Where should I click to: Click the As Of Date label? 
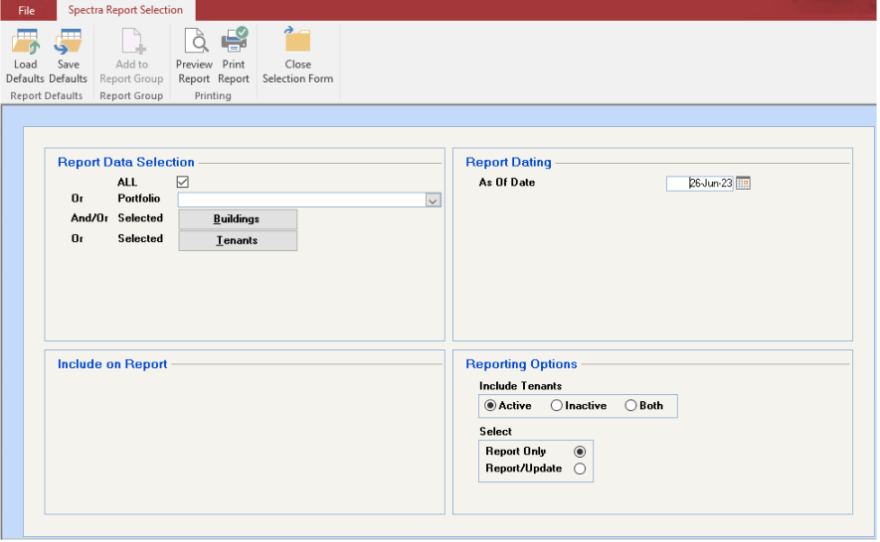pyautogui.click(x=507, y=183)
